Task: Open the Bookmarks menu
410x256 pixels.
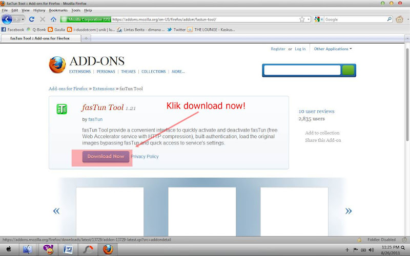Action: point(58,10)
